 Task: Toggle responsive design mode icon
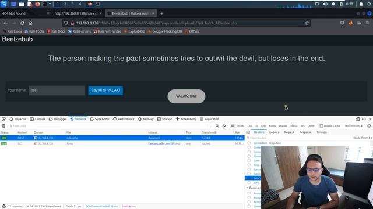pos(357,119)
